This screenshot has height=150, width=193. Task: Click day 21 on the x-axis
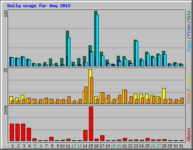[x=124, y=146]
